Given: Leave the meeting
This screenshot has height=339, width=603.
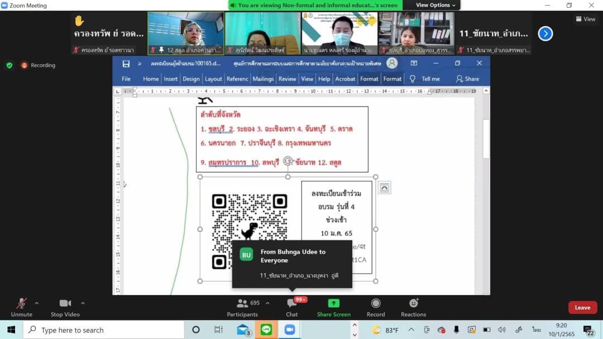Looking at the screenshot, I should [x=582, y=307].
